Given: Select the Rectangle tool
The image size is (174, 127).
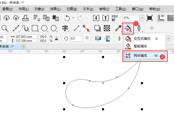Looking at the screenshot, I should click(x=35, y=28).
